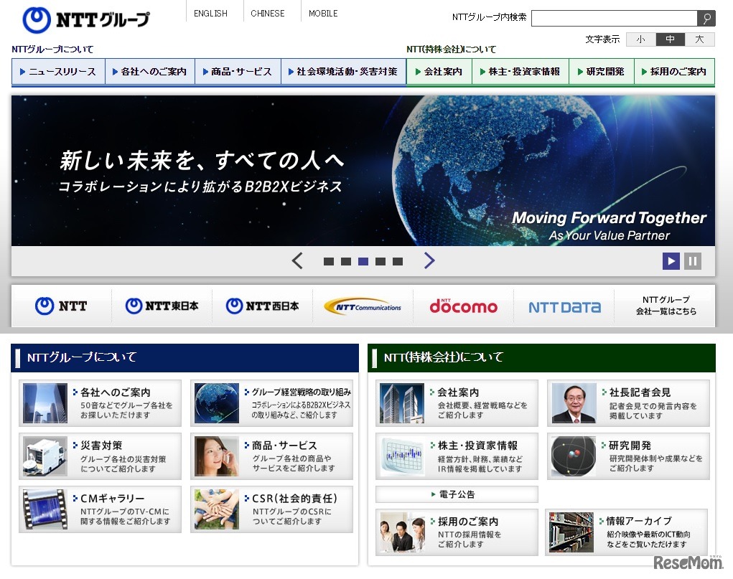
Task: Switch text size to 大
Action: (699, 39)
